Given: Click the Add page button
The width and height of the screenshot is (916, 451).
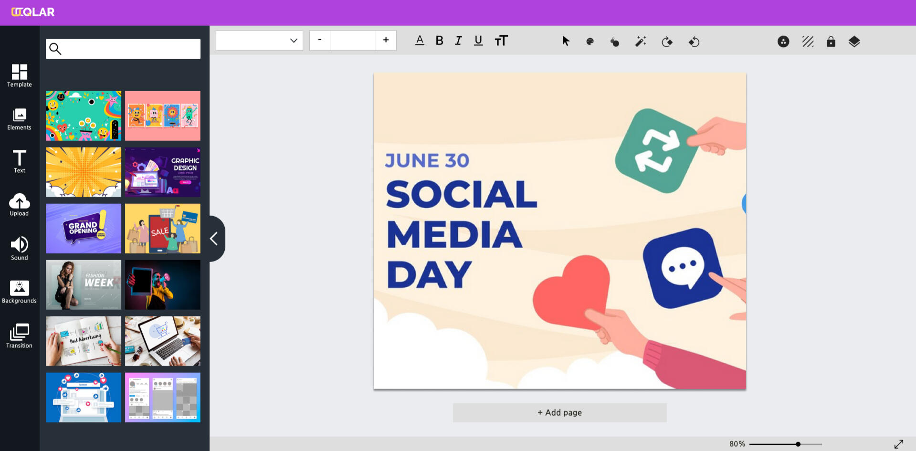Looking at the screenshot, I should coord(559,412).
